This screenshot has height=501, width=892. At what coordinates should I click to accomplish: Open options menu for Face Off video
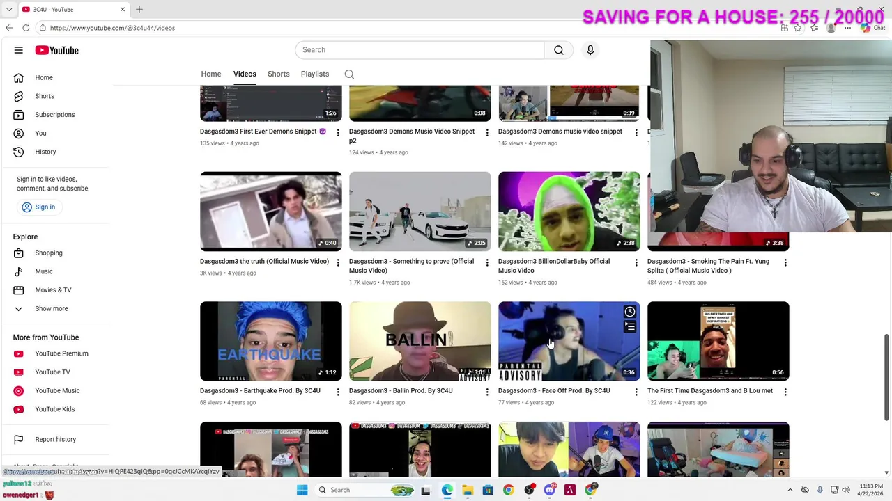(x=636, y=392)
